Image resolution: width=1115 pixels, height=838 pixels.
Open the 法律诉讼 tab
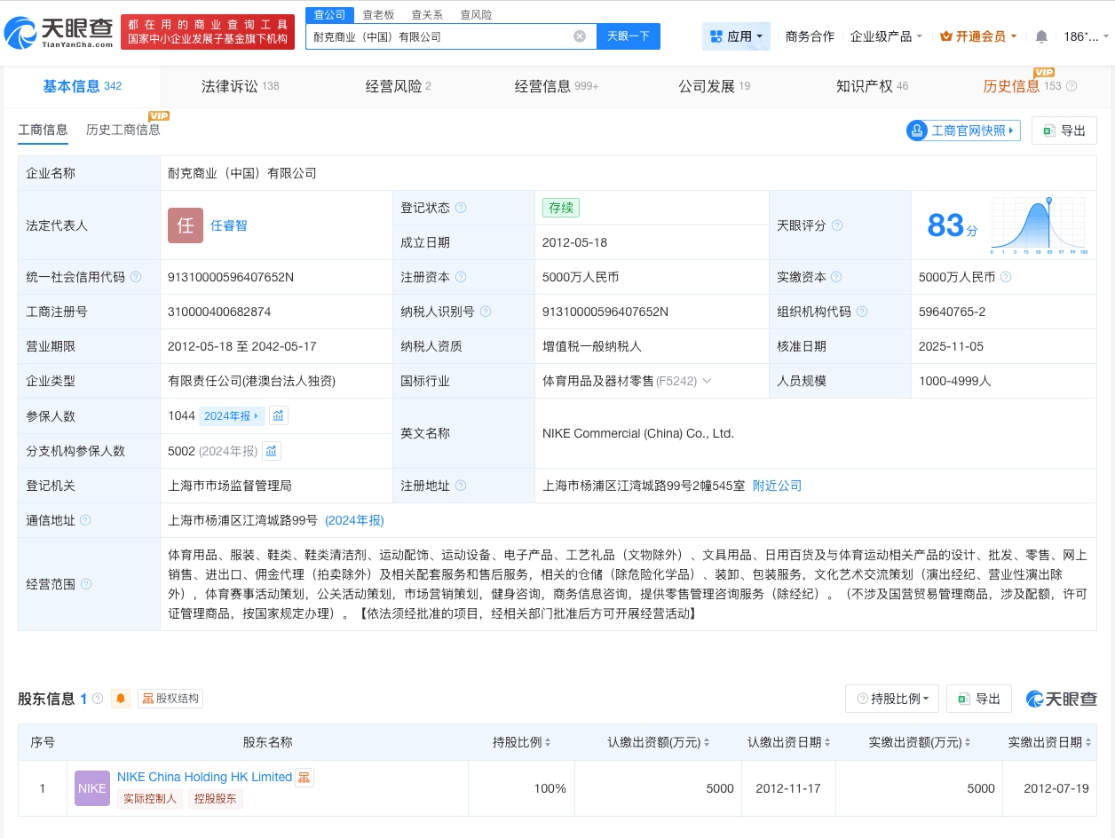pos(241,86)
